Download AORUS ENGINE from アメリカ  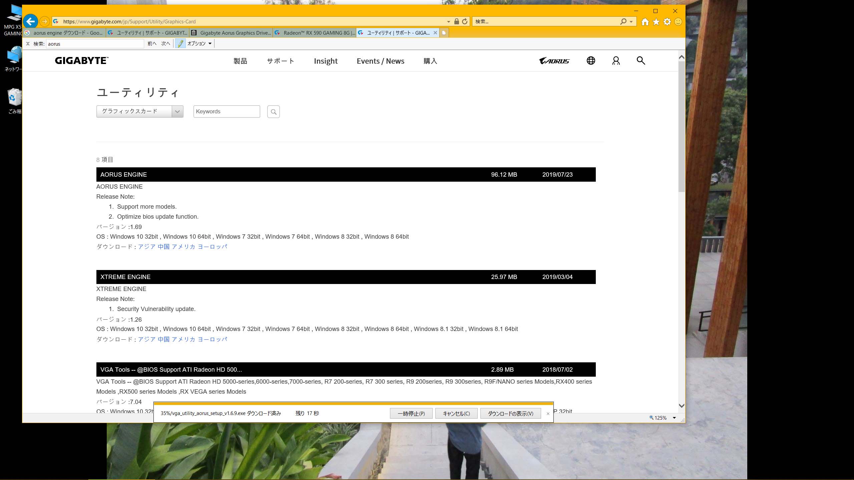pyautogui.click(x=183, y=247)
